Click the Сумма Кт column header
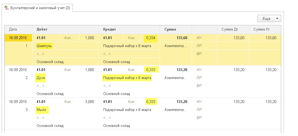The image size is (298, 136). pos(265,29)
